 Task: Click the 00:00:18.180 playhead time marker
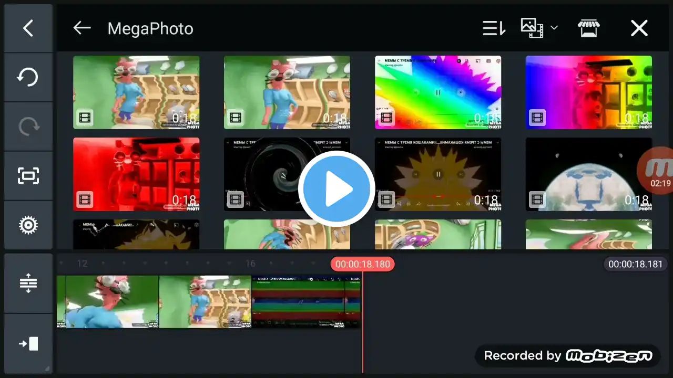coord(363,264)
